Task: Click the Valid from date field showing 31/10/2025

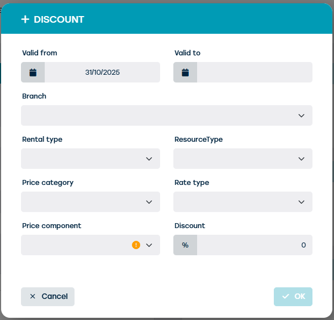Action: pyautogui.click(x=103, y=73)
